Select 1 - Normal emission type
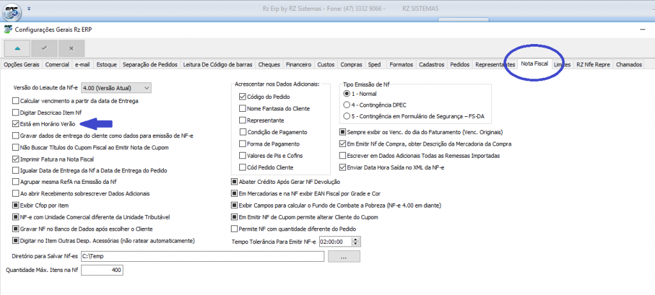Screen dimensions: 655x295 (347, 93)
